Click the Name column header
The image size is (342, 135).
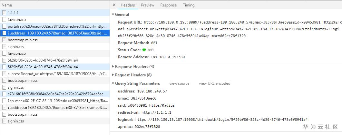(x=7, y=5)
